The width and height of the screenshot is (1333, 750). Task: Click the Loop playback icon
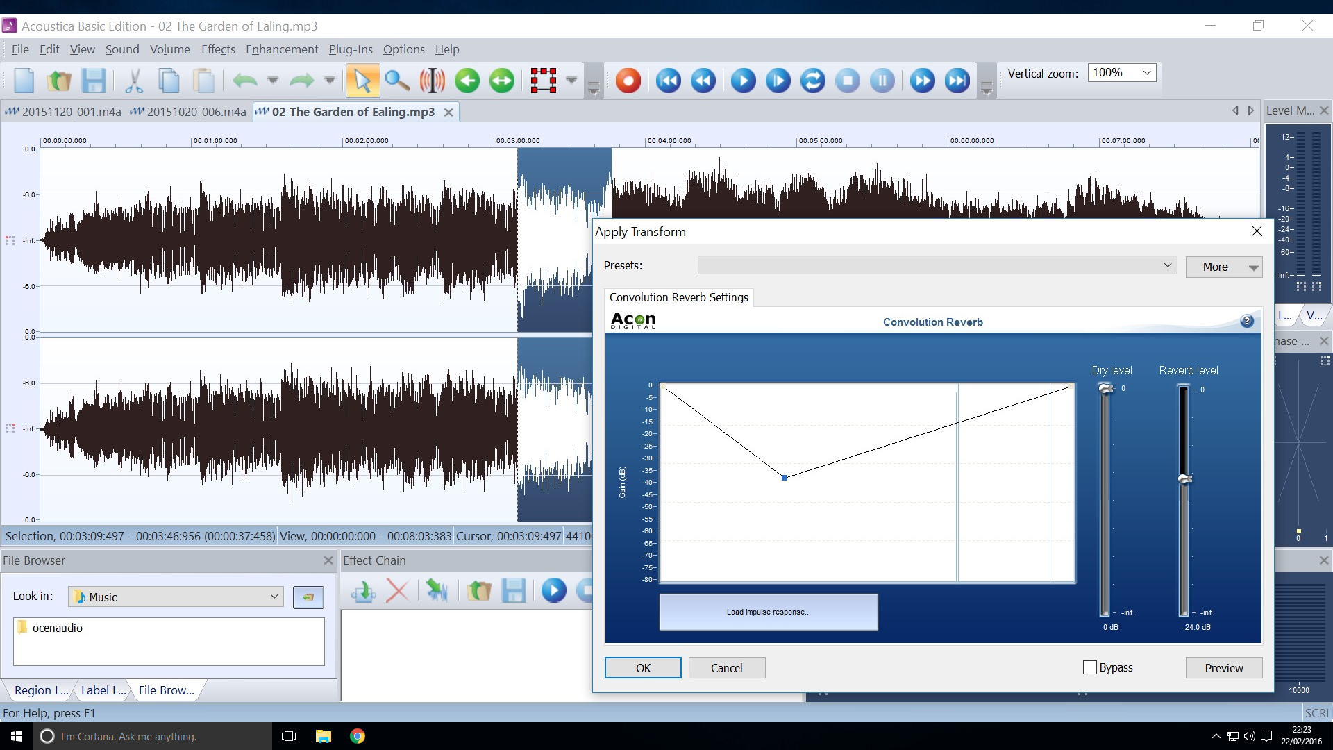tap(812, 81)
